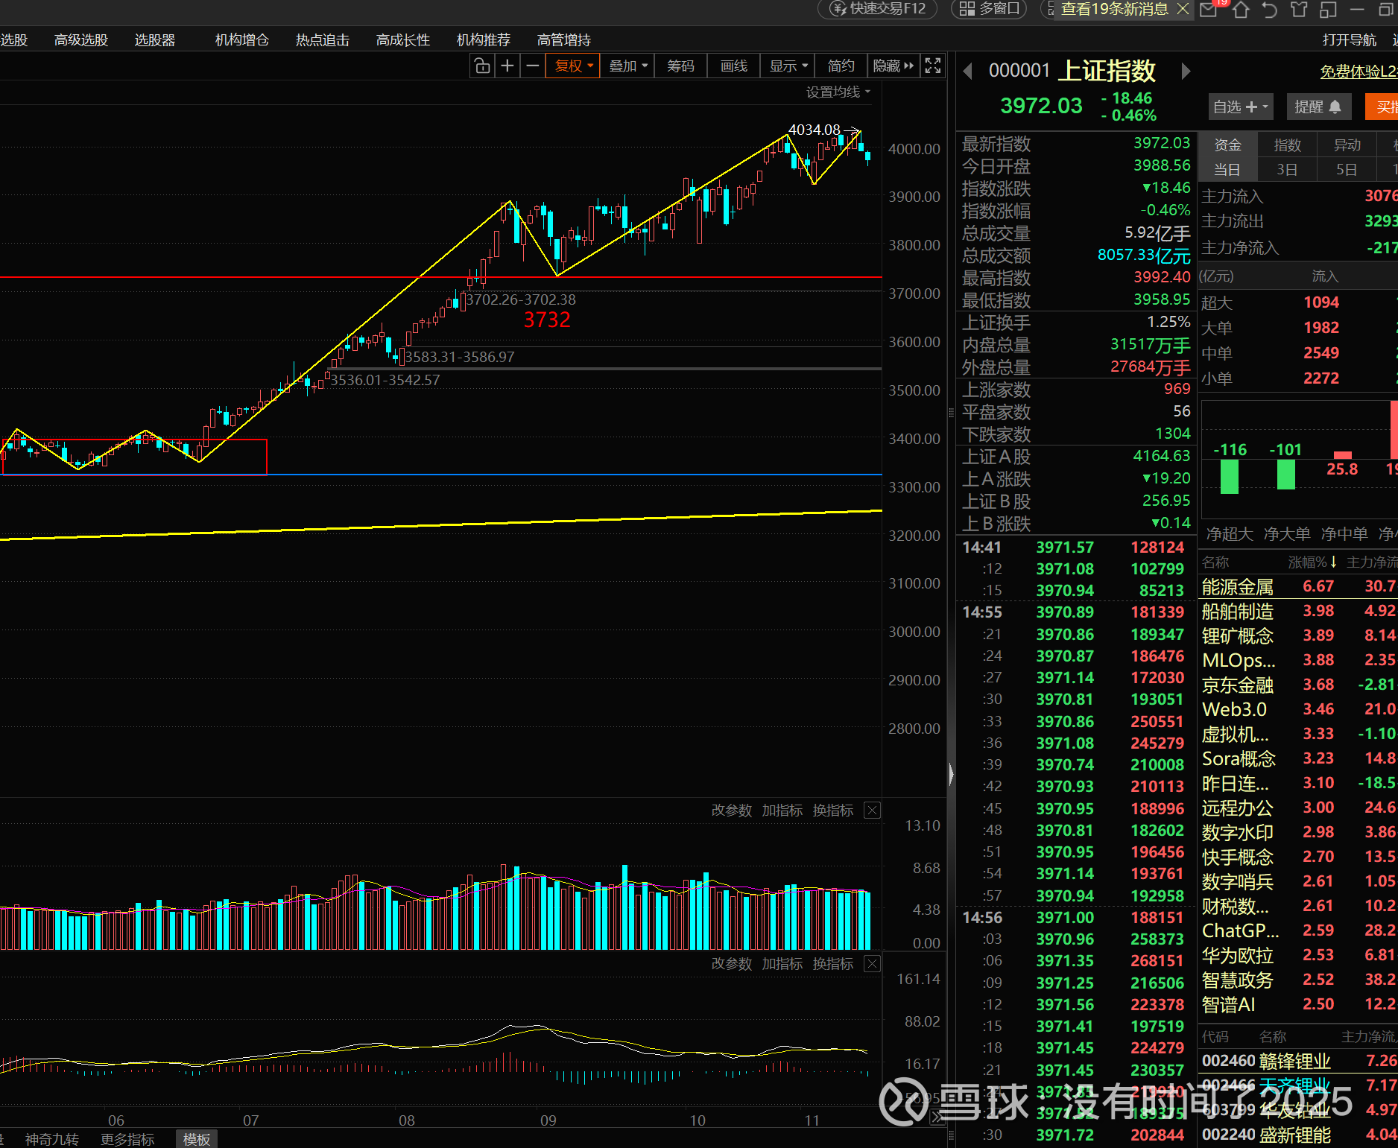View the 19 new messages notice
Image resolution: width=1398 pixels, height=1148 pixels.
tap(1113, 9)
